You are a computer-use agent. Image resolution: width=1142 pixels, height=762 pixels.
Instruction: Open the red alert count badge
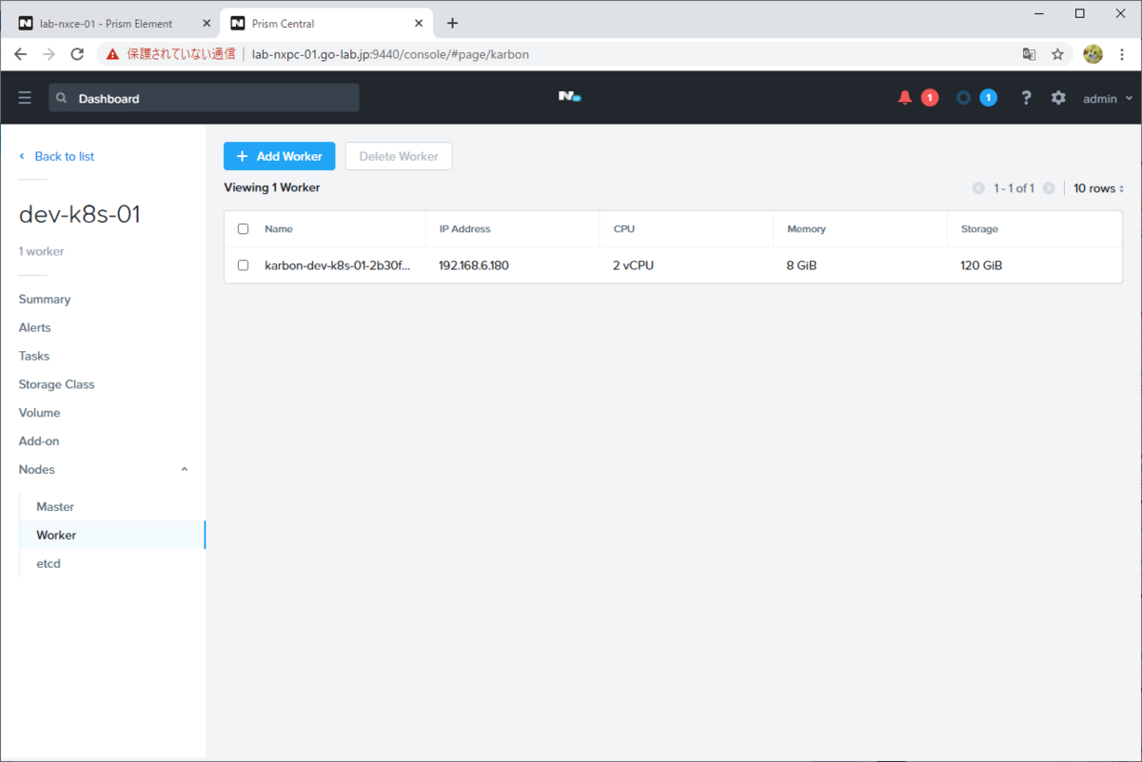pos(930,98)
